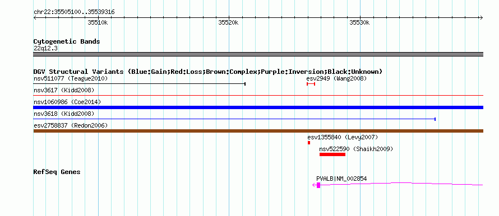499x216 pixels.
Task: Open the RefSeq Genes track heading
Action: [57, 172]
